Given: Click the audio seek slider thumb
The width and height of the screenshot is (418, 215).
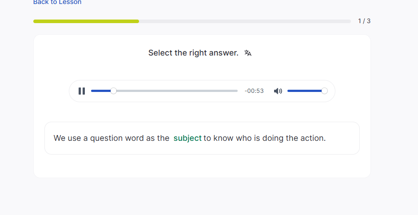Looking at the screenshot, I should point(114,91).
